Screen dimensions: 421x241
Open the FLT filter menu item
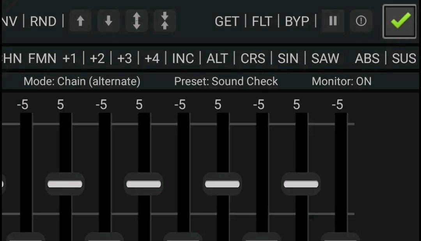pyautogui.click(x=262, y=21)
